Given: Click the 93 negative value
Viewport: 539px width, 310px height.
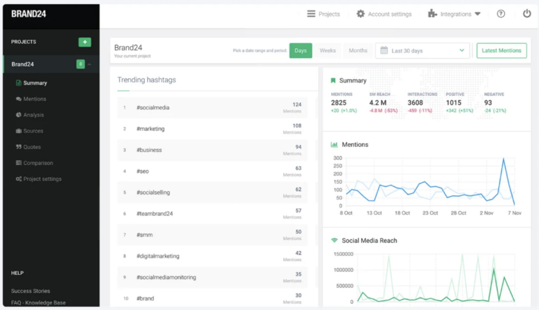Looking at the screenshot, I should point(488,102).
